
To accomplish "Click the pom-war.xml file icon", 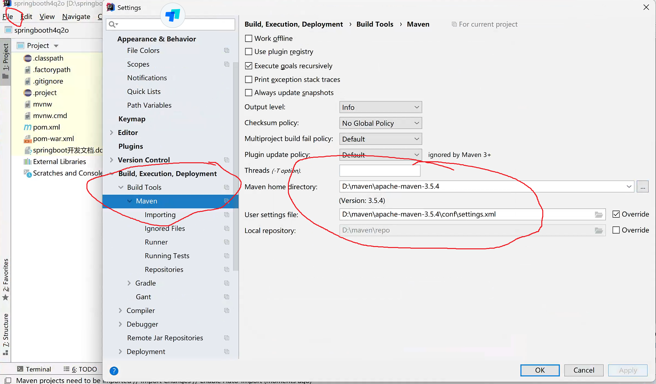I will (28, 139).
